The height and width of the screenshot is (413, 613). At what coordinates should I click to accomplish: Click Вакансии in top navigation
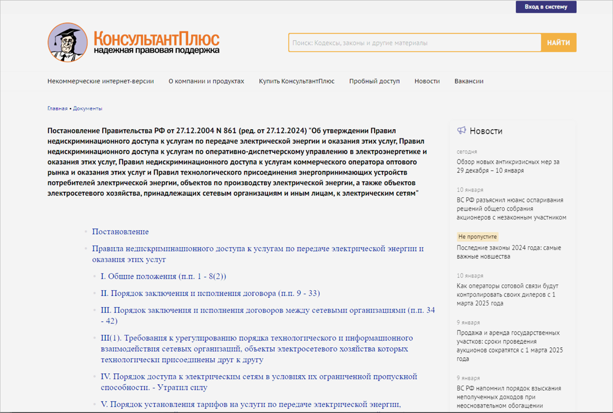468,80
